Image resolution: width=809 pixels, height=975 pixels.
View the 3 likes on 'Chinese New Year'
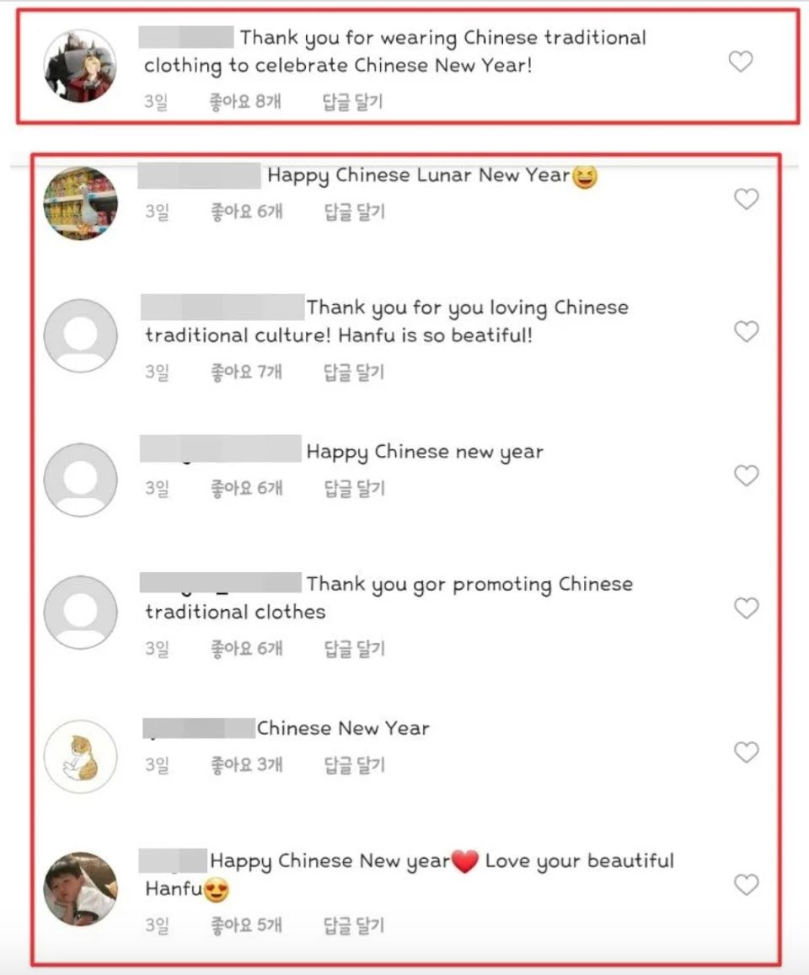247,765
